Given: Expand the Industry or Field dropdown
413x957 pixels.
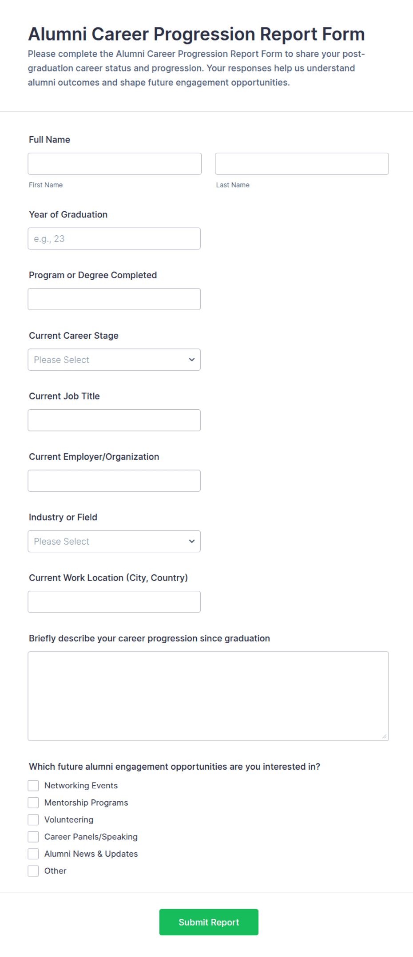Looking at the screenshot, I should coord(114,541).
